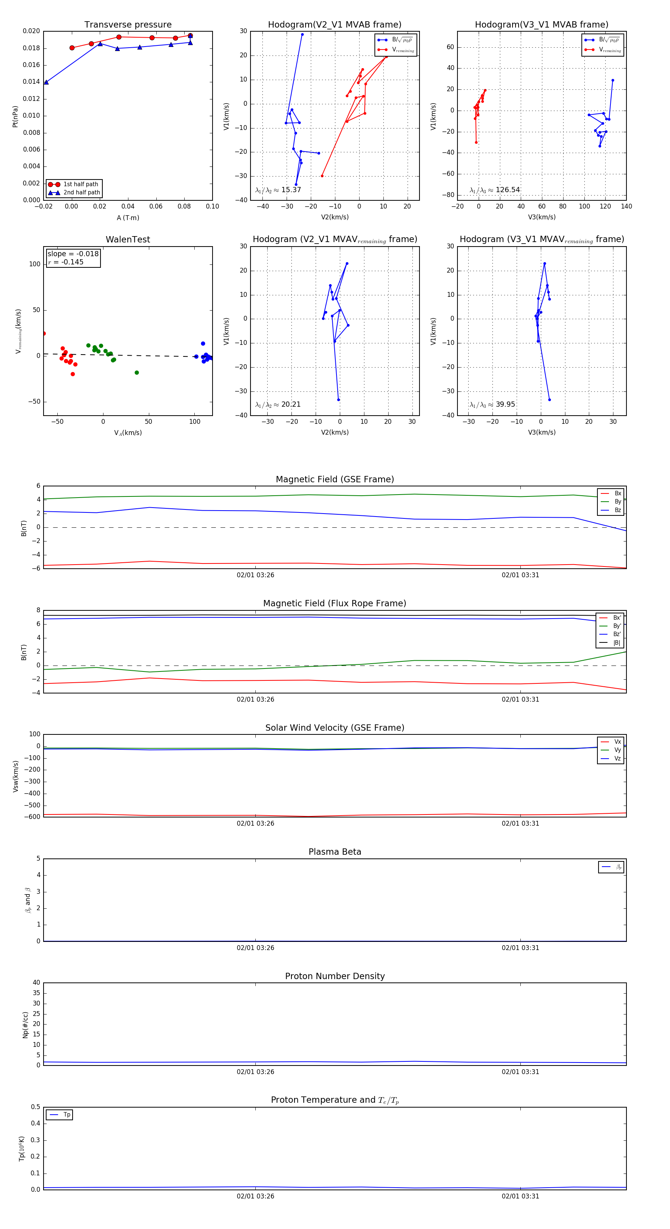The height and width of the screenshot is (1229, 670).
Task: Select the 'Bz' legend entry in GSE plot
Action: coord(611,510)
